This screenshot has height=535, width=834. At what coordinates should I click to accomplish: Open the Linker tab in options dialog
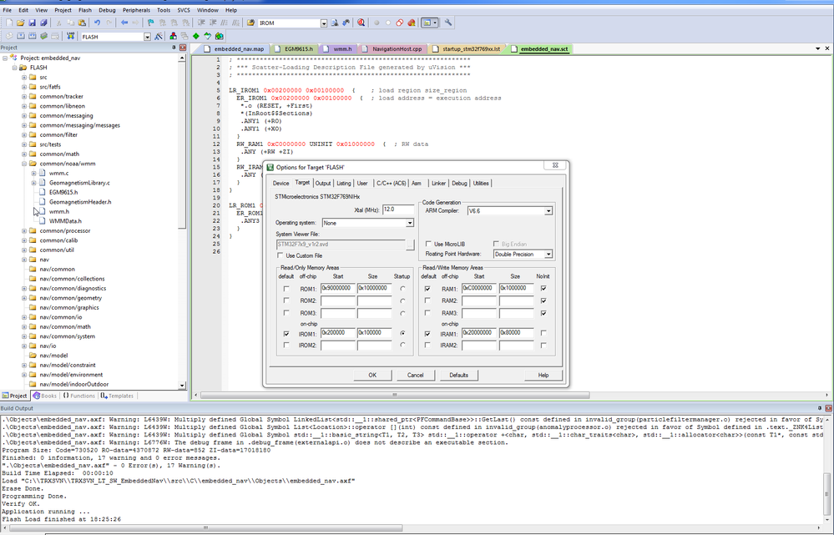tap(438, 183)
